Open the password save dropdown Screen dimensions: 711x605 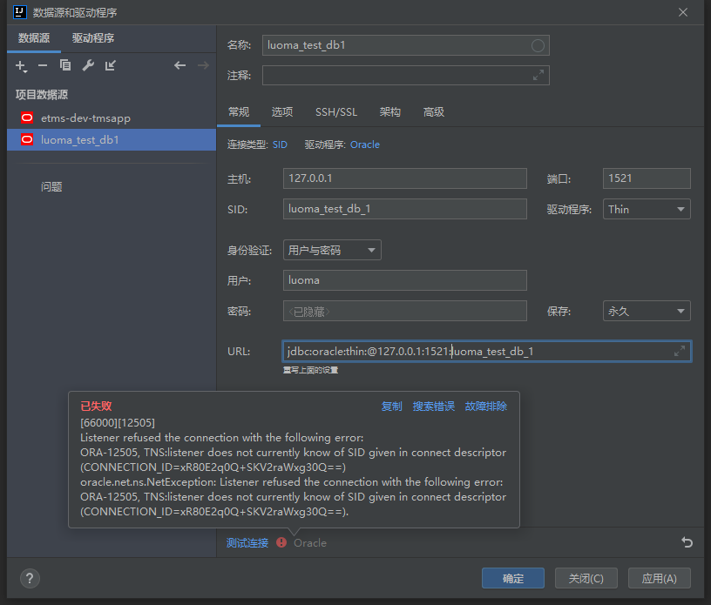[647, 311]
